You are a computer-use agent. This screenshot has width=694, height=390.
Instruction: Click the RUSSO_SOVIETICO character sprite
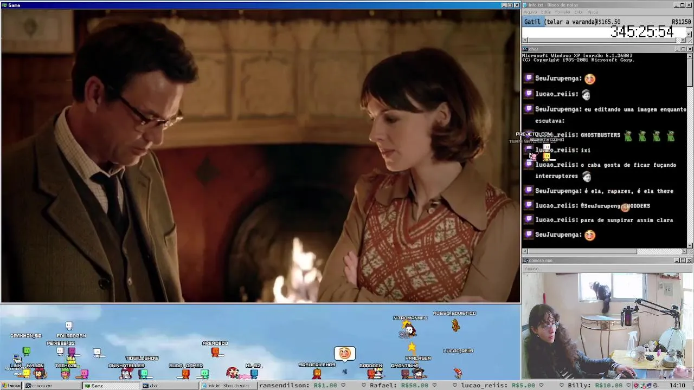[x=455, y=325]
